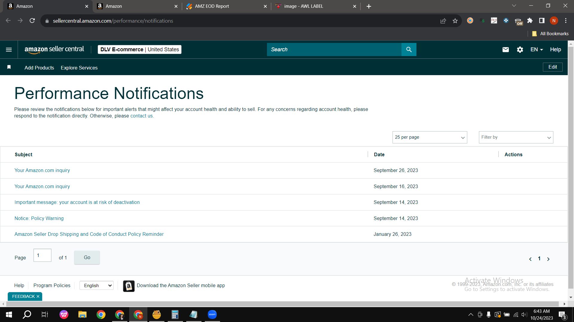Open the Windows Start menu

click(x=9, y=315)
